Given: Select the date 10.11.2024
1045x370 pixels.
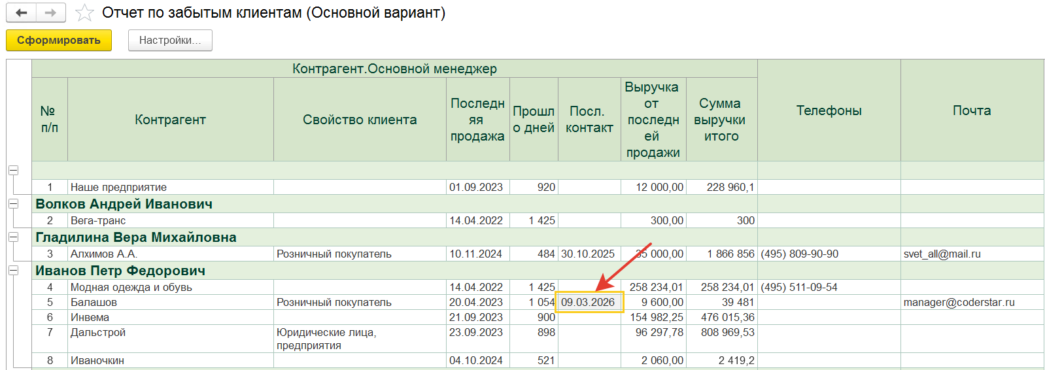Looking at the screenshot, I should 477,254.
